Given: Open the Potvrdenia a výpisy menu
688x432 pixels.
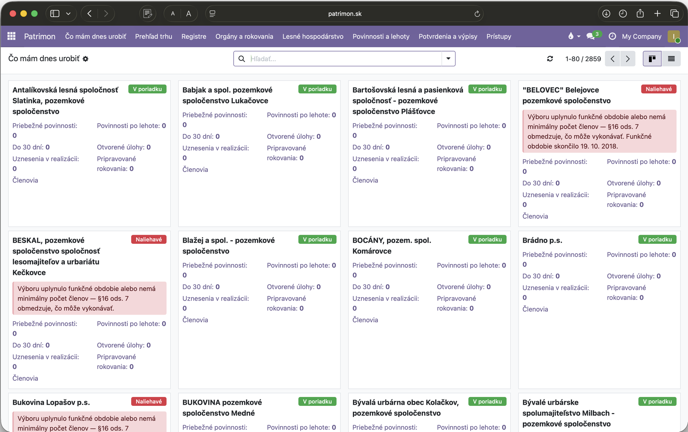Looking at the screenshot, I should (x=448, y=36).
